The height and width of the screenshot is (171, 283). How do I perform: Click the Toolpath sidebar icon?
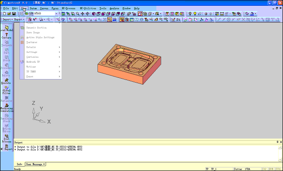[x=7, y=44]
